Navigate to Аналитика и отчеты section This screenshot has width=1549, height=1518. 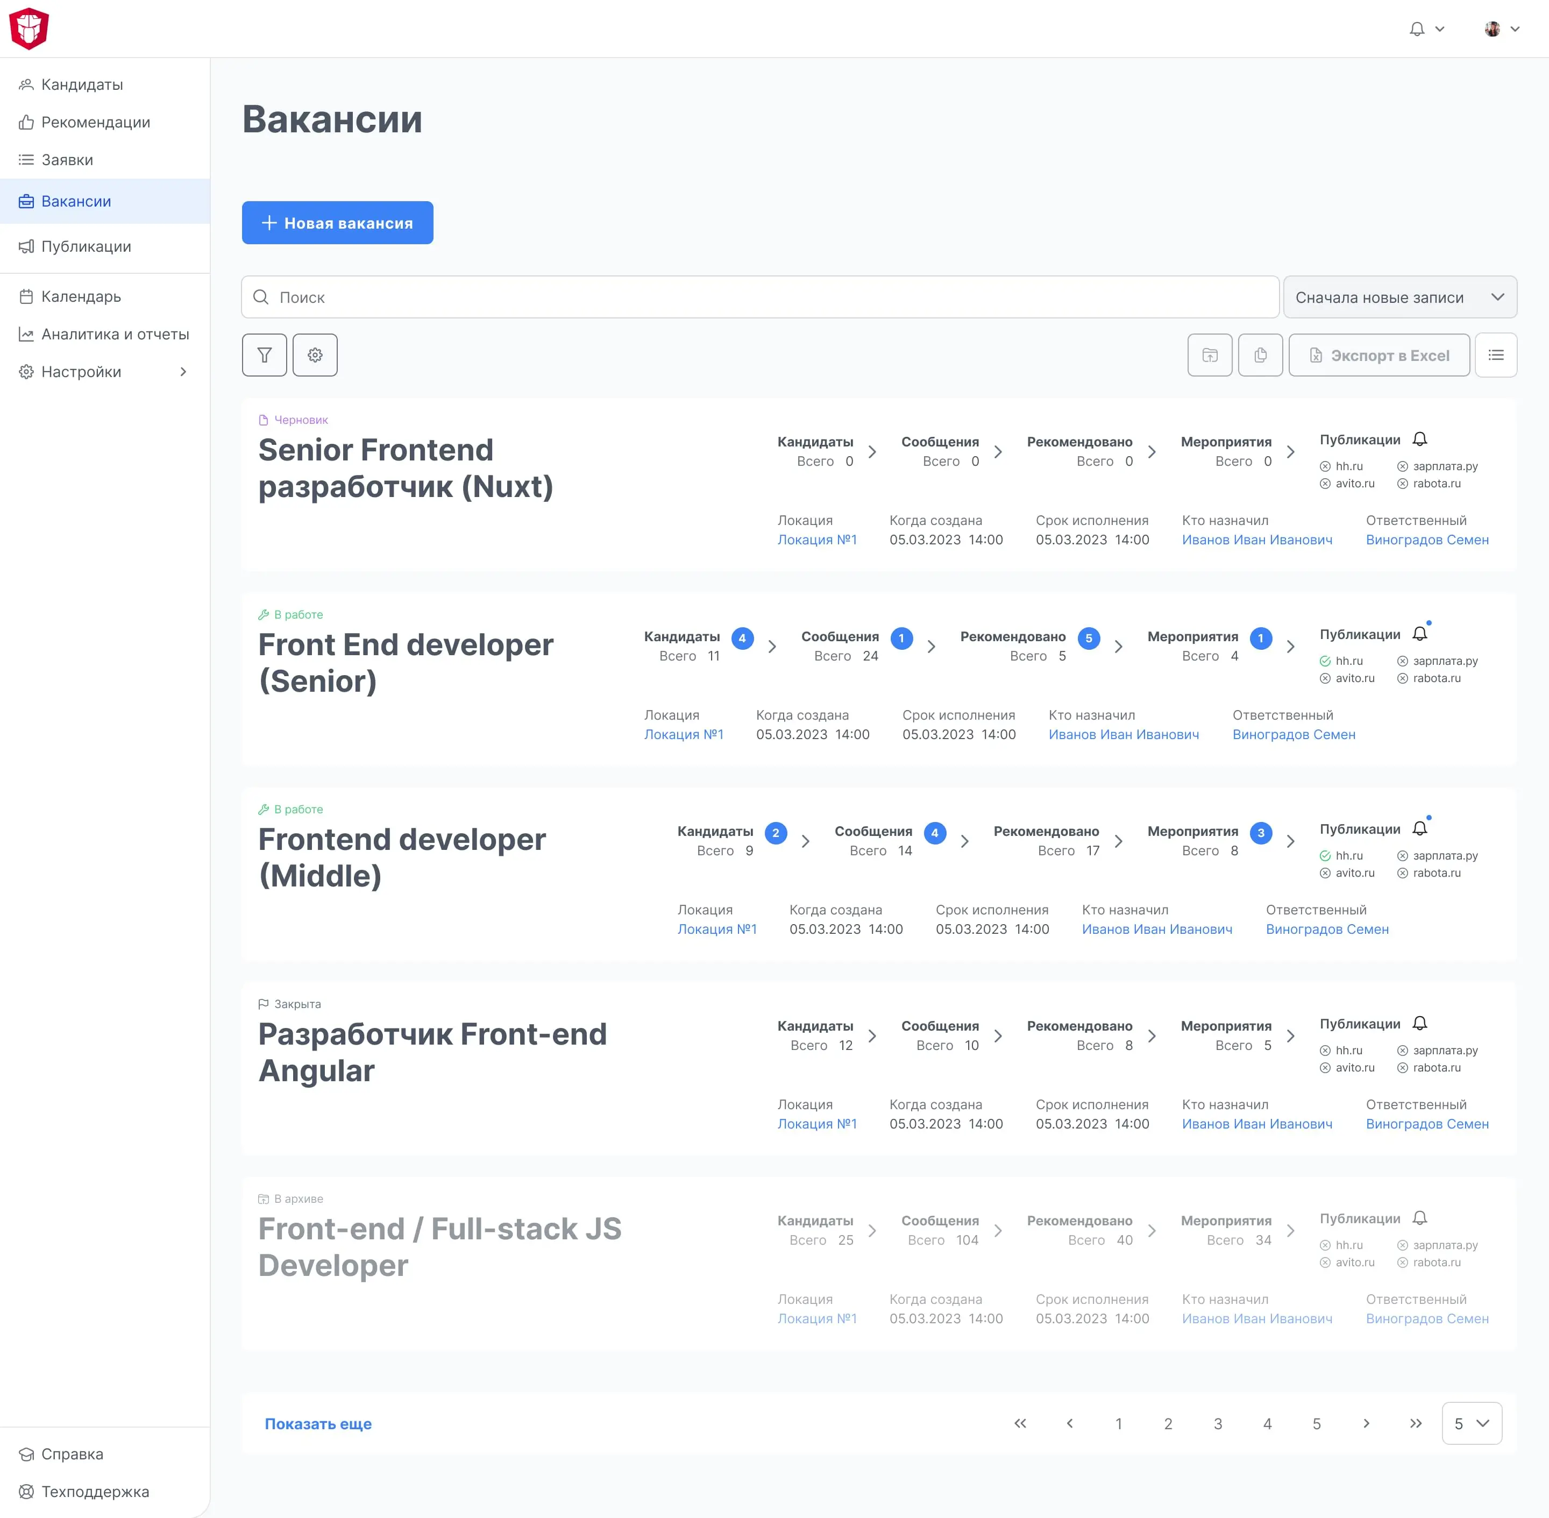[115, 334]
